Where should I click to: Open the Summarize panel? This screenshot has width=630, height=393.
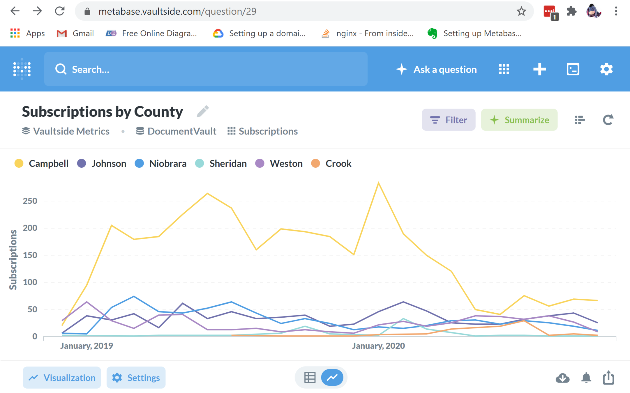click(x=519, y=120)
